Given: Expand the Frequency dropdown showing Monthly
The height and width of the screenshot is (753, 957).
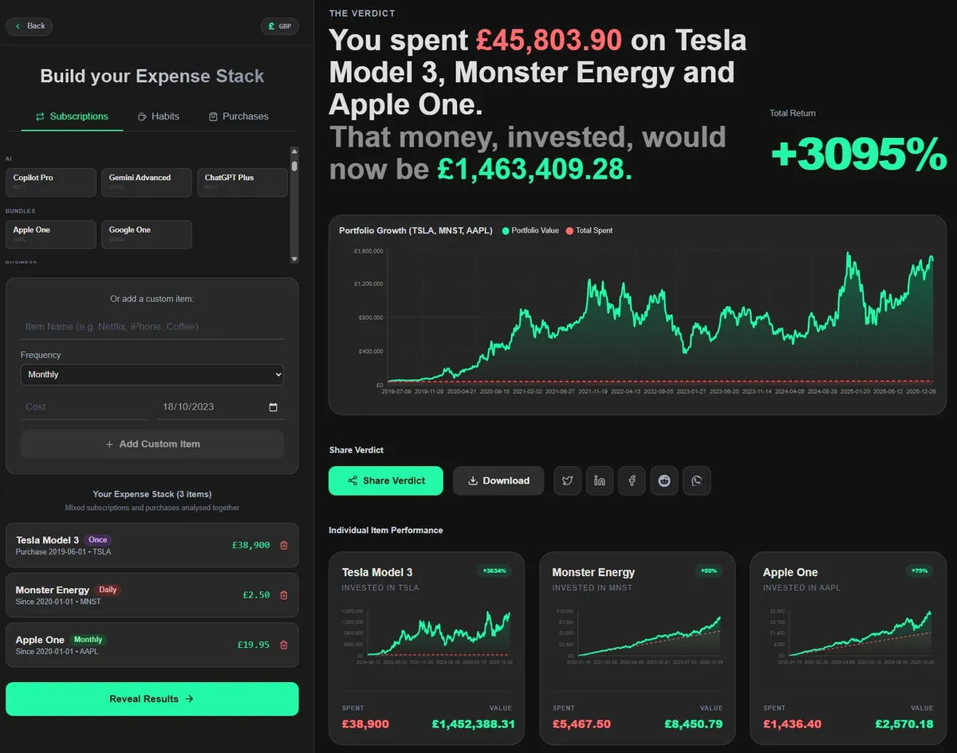Looking at the screenshot, I should click(152, 375).
